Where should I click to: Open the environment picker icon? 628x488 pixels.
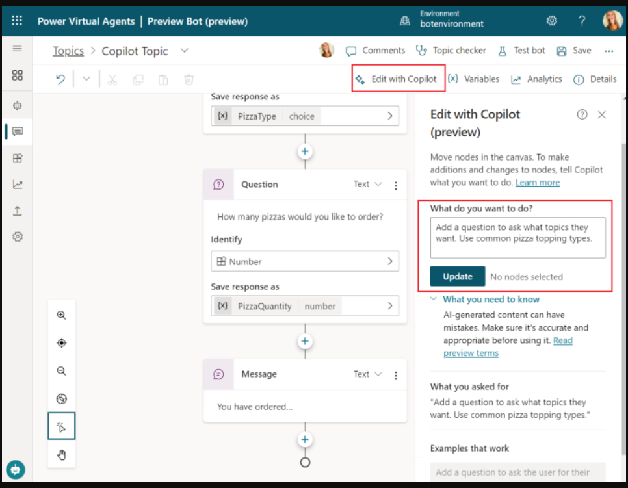[405, 20]
